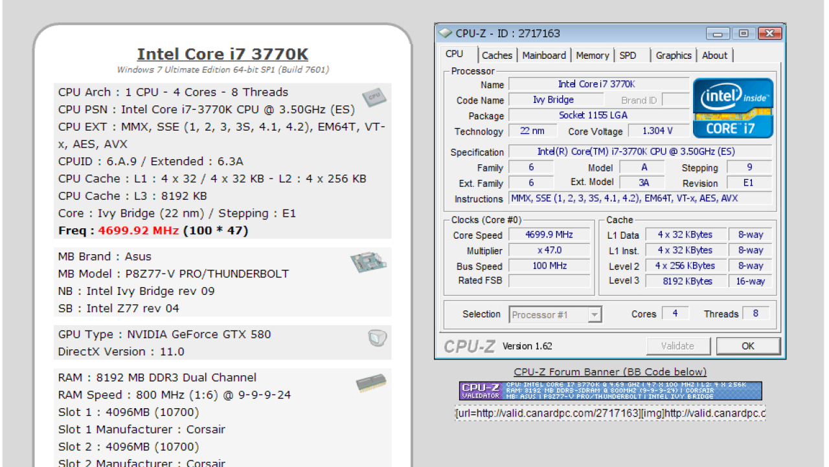Click the SB Intel Z77 rev 04 line
This screenshot has width=829, height=467.
click(x=119, y=309)
